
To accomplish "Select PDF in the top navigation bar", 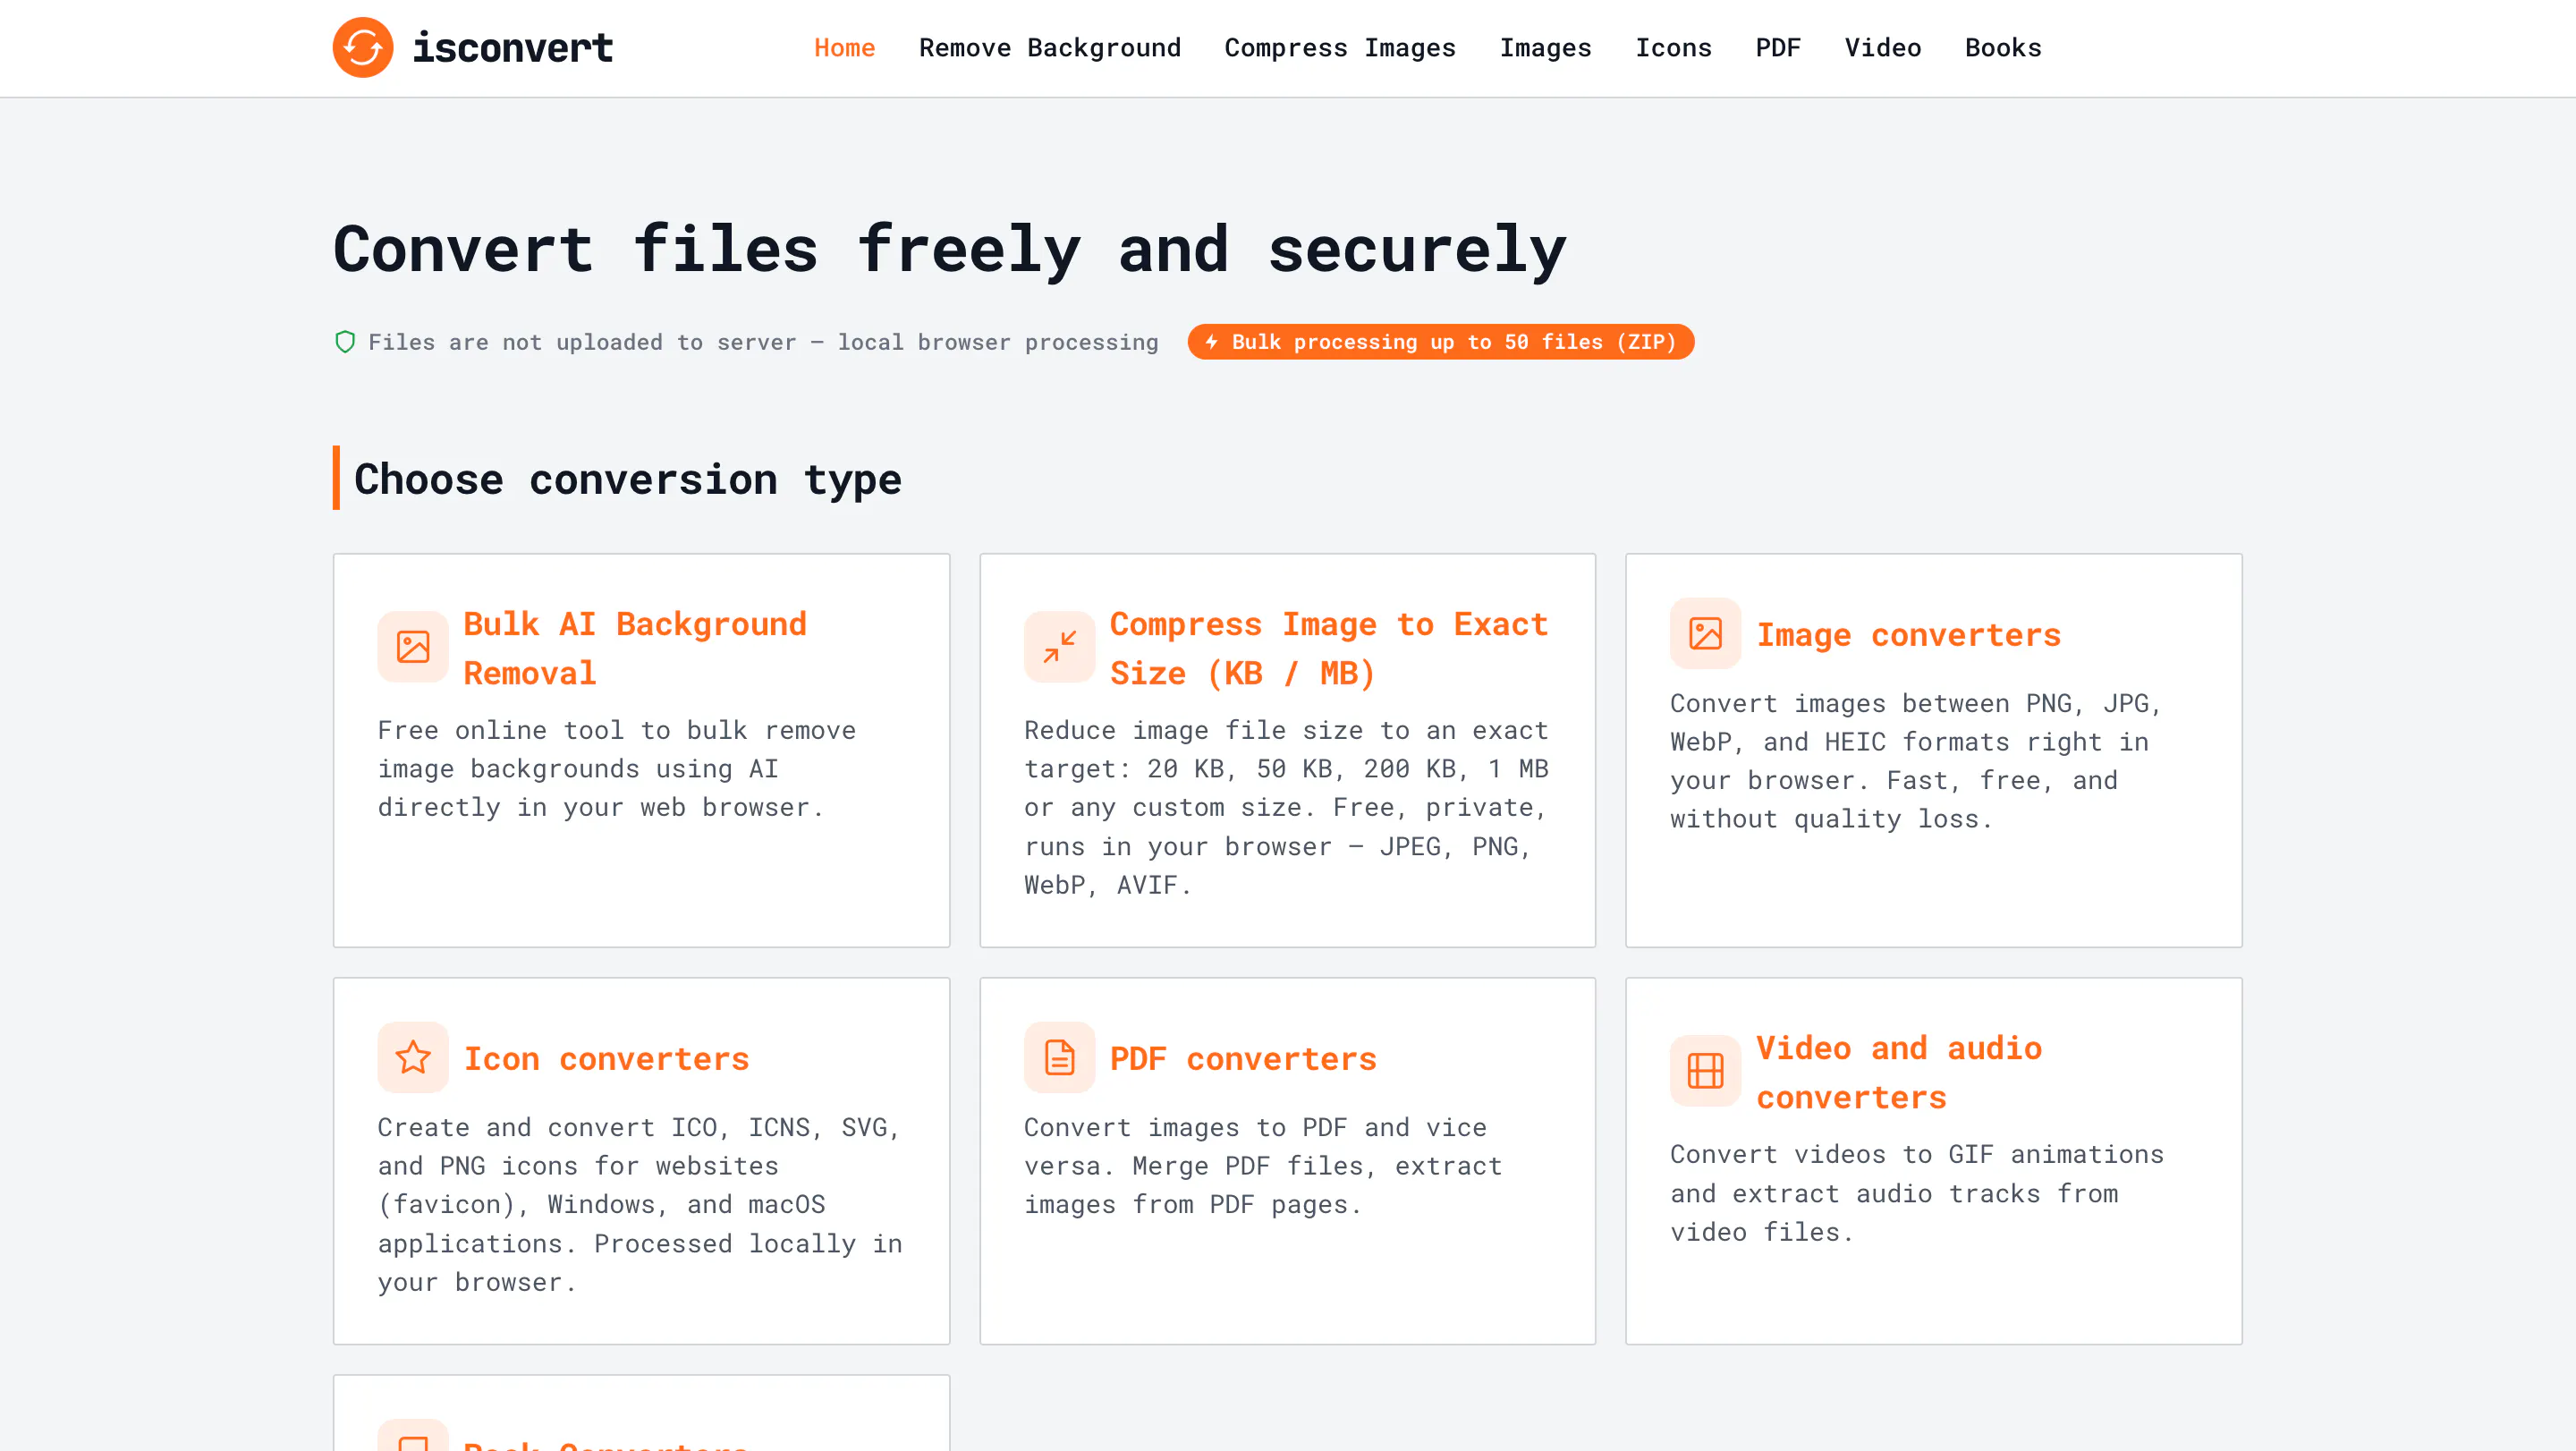I will (x=1778, y=48).
